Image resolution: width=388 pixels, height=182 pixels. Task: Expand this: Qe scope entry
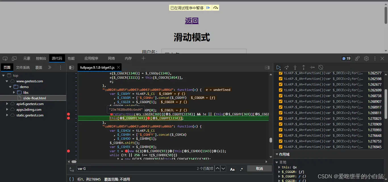pyautogui.click(x=279, y=167)
